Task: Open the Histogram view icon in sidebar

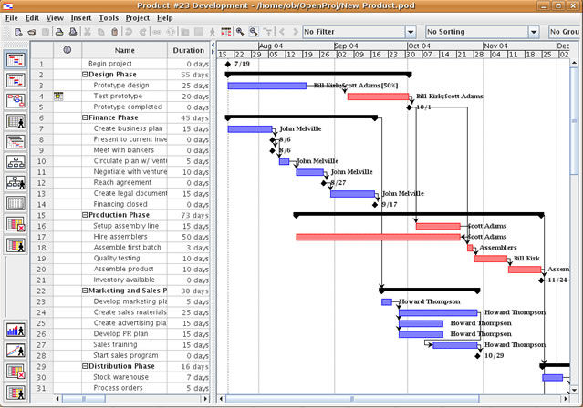Action: tap(16, 330)
